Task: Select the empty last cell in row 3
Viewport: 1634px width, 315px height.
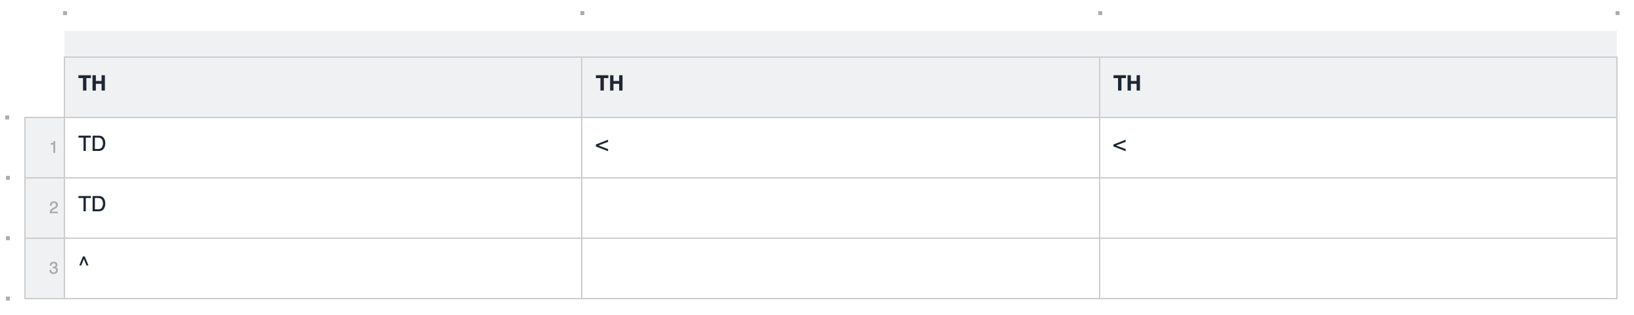Action: pyautogui.click(x=1358, y=268)
